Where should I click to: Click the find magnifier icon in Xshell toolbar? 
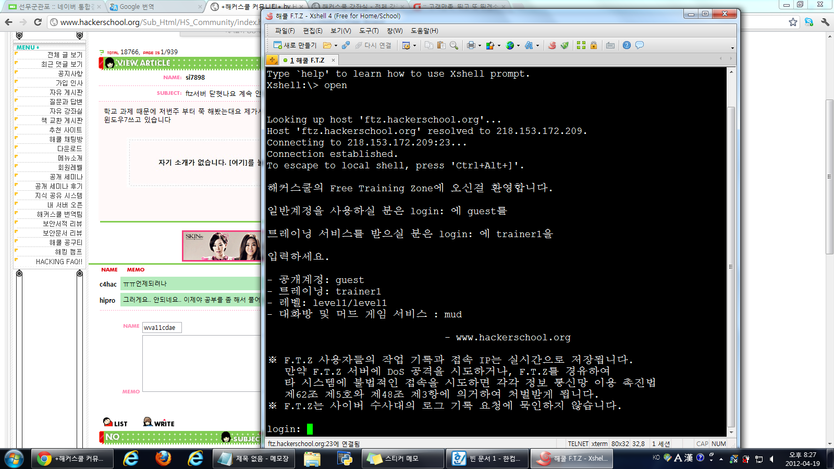(x=454, y=45)
